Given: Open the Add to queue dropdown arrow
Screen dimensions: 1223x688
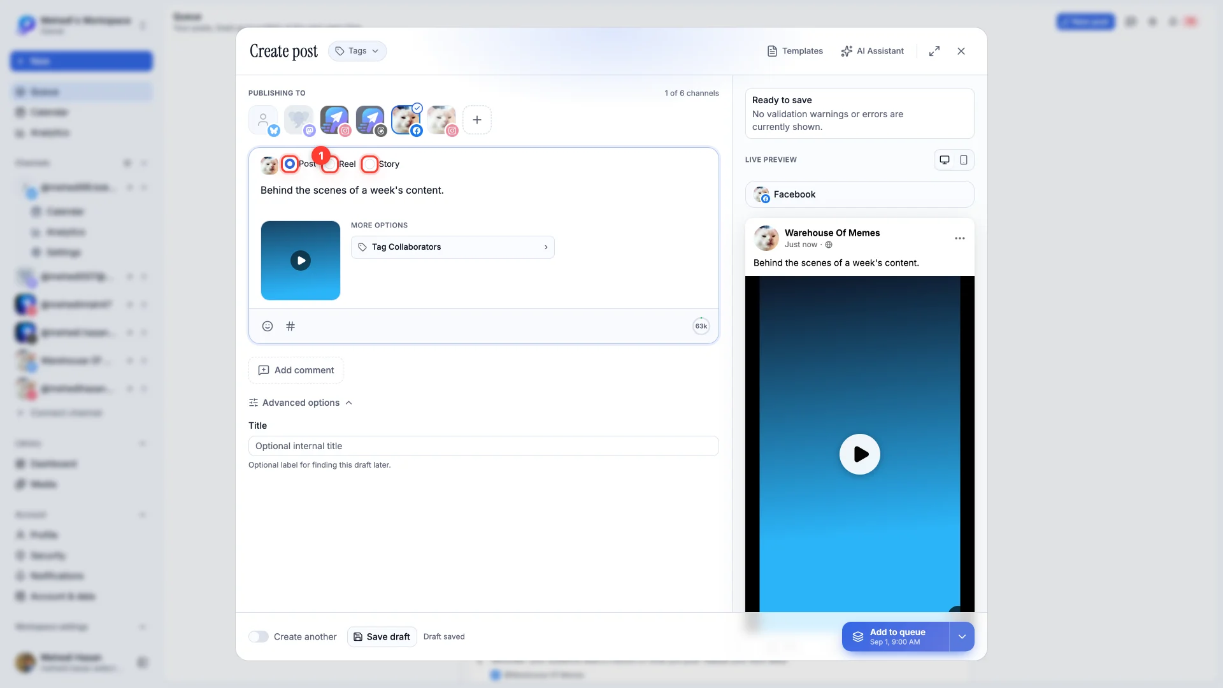Looking at the screenshot, I should pyautogui.click(x=962, y=637).
